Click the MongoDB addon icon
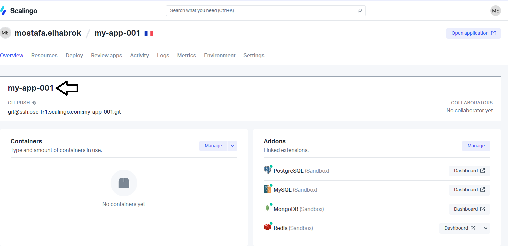This screenshot has height=246, width=508. point(267,208)
